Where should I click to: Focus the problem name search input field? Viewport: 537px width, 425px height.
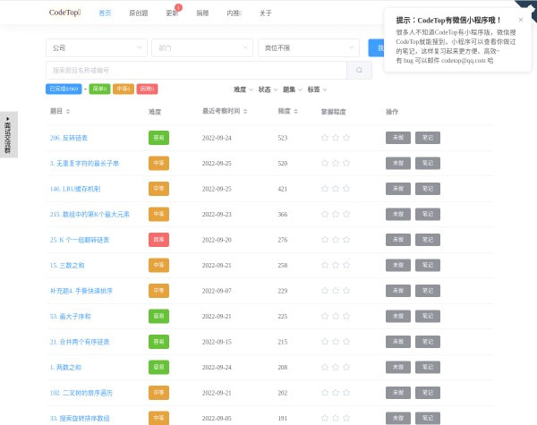pyautogui.click(x=197, y=70)
